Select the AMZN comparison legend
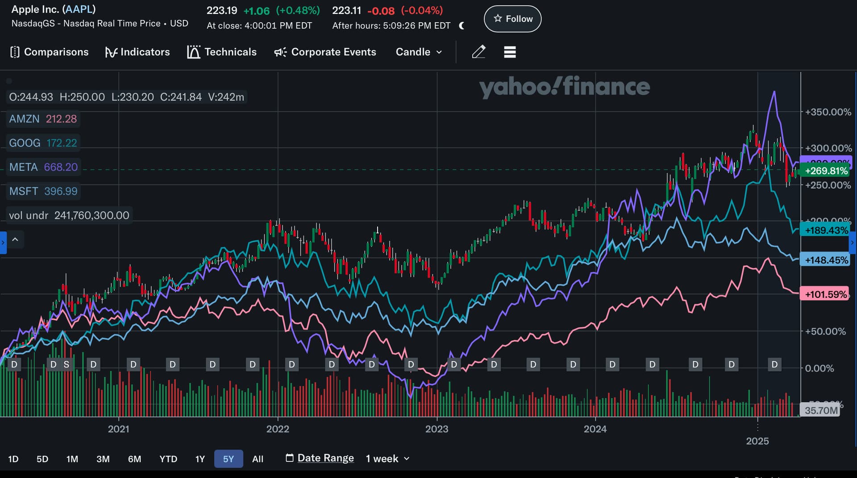 pos(43,119)
